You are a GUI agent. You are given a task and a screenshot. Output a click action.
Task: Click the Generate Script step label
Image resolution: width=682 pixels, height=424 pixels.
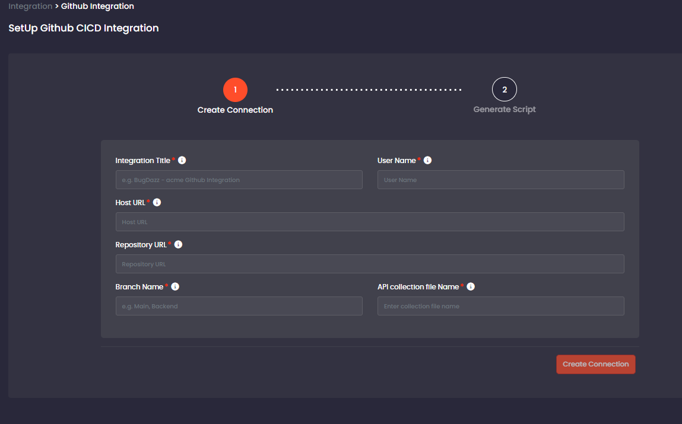pyautogui.click(x=505, y=110)
